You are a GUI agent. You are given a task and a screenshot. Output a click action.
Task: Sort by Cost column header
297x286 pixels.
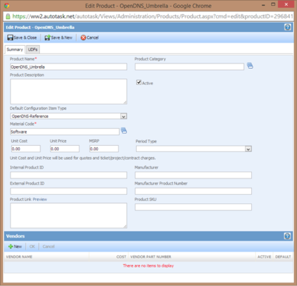(x=121, y=257)
